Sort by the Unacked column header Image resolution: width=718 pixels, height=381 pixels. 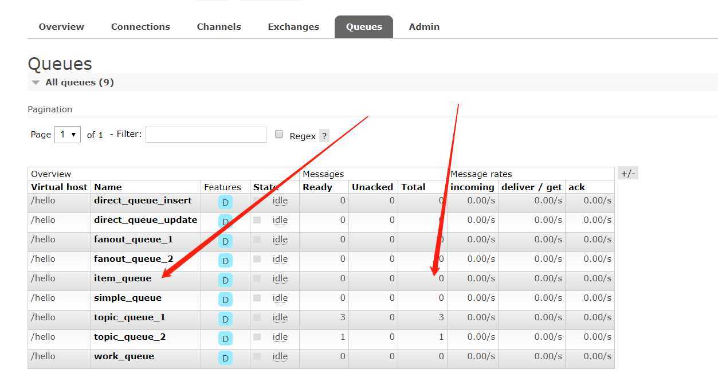click(x=372, y=187)
